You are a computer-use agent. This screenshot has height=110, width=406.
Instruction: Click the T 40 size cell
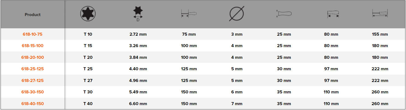(x=88, y=104)
